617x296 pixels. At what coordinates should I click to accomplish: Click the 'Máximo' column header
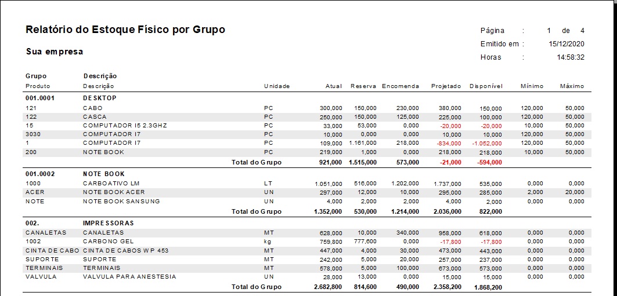coord(572,86)
